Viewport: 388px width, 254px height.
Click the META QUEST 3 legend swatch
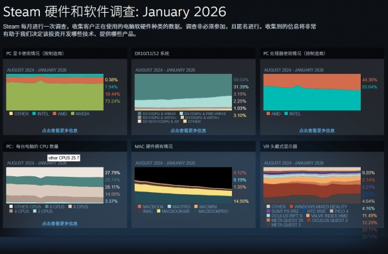[268, 225]
